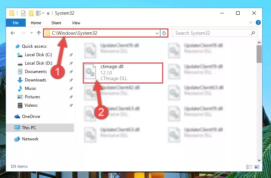
Task: Go forward using the Forward arrow
Action: tap(23, 33)
